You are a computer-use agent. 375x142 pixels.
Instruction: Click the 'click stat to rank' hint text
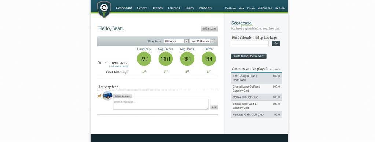118,66
